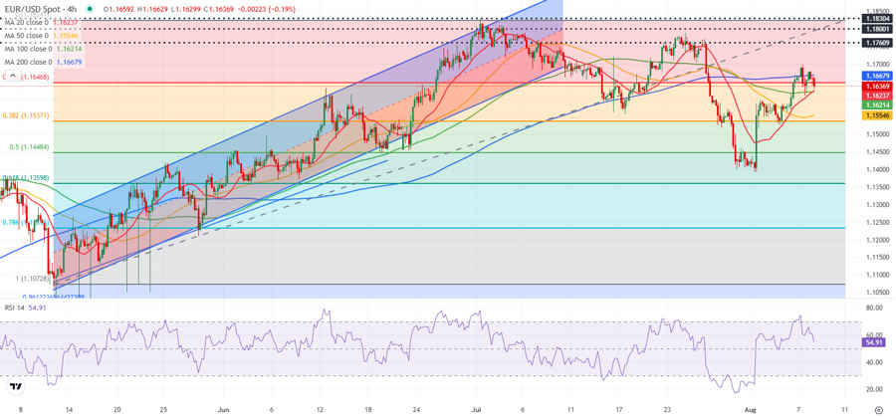The image size is (896, 417).
Task: Click the 25 date label on time axis
Action: [161, 410]
